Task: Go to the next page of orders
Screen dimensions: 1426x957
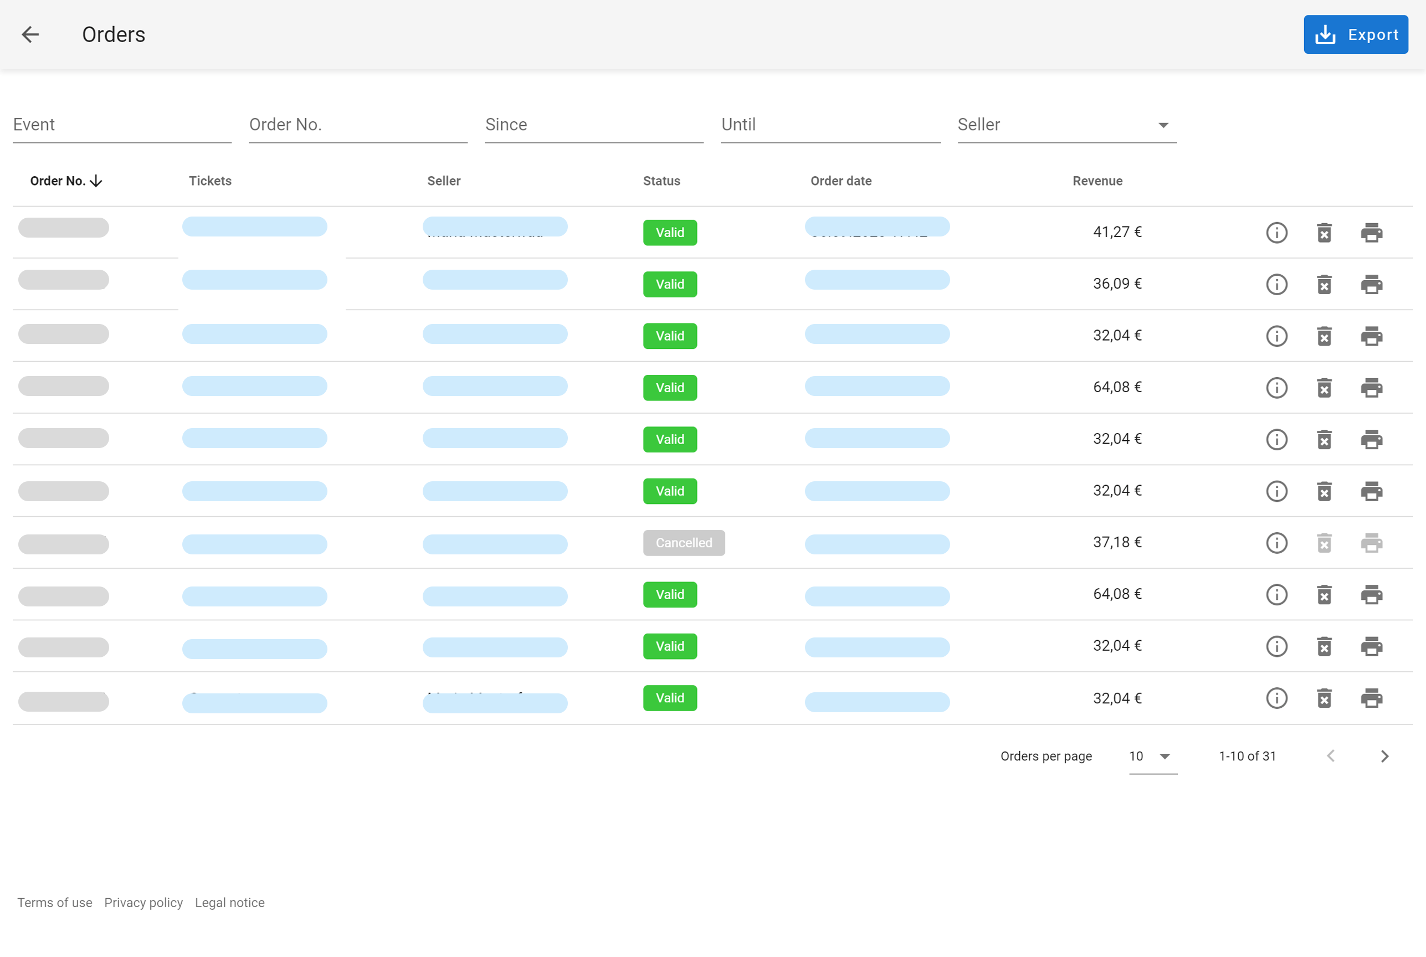Action: point(1384,756)
